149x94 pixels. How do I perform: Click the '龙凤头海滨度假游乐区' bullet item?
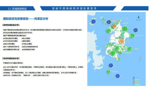coord(30,47)
